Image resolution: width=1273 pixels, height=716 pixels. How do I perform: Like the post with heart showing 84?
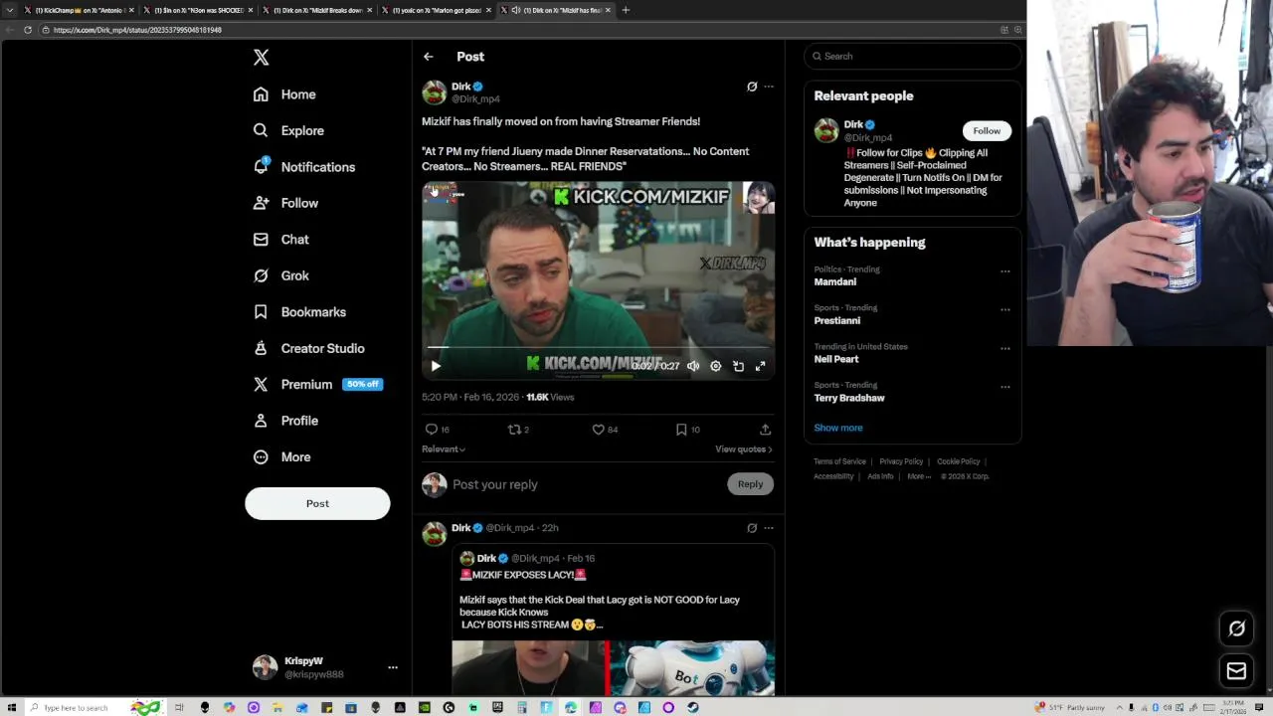(x=599, y=430)
